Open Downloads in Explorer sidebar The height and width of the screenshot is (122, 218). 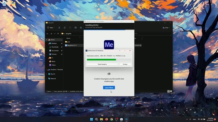point(55,47)
